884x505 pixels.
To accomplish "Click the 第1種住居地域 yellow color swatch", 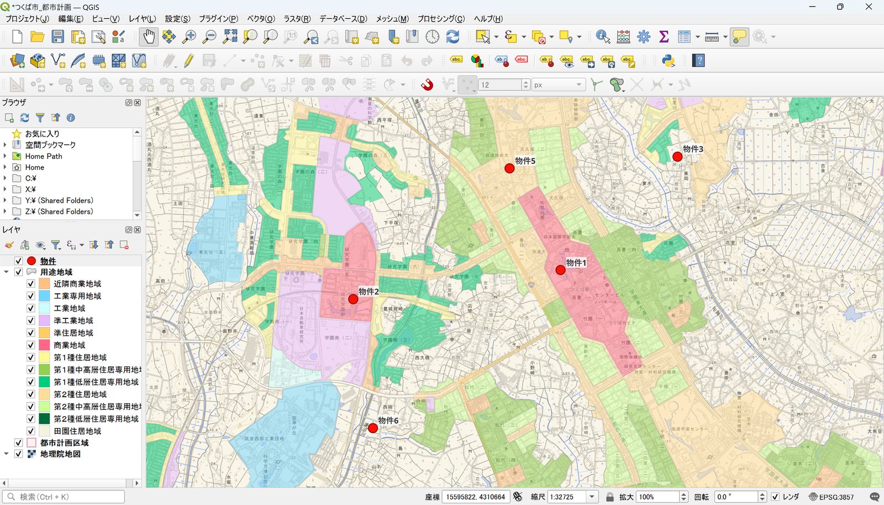I will 45,357.
